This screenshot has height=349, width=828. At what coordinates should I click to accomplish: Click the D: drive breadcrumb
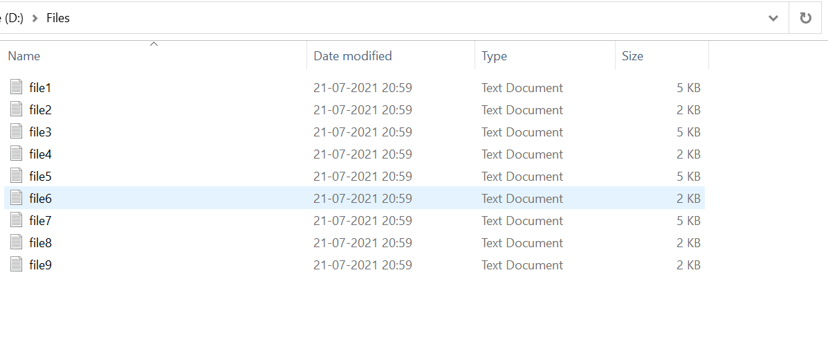point(12,18)
